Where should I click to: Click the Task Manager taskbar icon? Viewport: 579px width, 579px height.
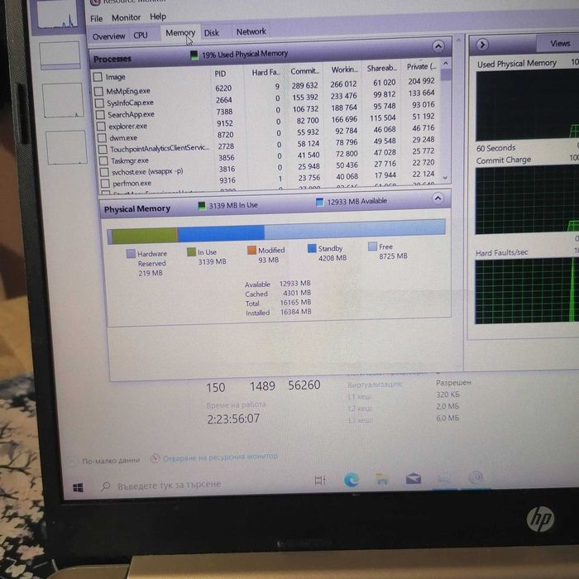[444, 479]
